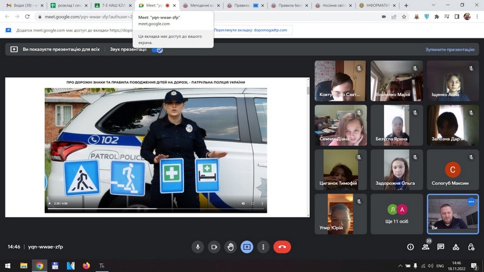Image resolution: width=484 pixels, height=272 pixels.
Task: Switch to the Методичні tab
Action: (201, 5)
